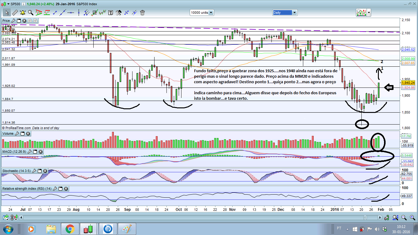Open Stochastic panel wrench settings
This screenshot has width=418, height=235.
(x=35, y=170)
